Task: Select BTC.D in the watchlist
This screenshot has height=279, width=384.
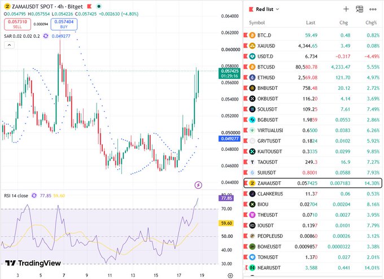Action: (312, 35)
